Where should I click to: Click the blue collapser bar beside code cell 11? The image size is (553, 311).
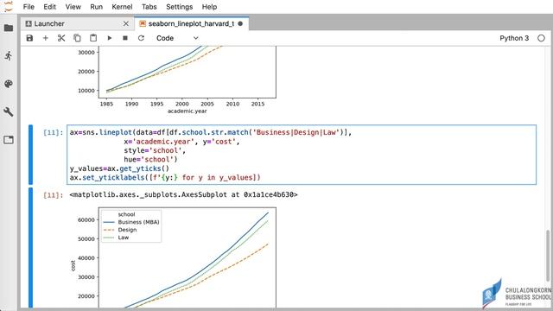tap(31, 155)
